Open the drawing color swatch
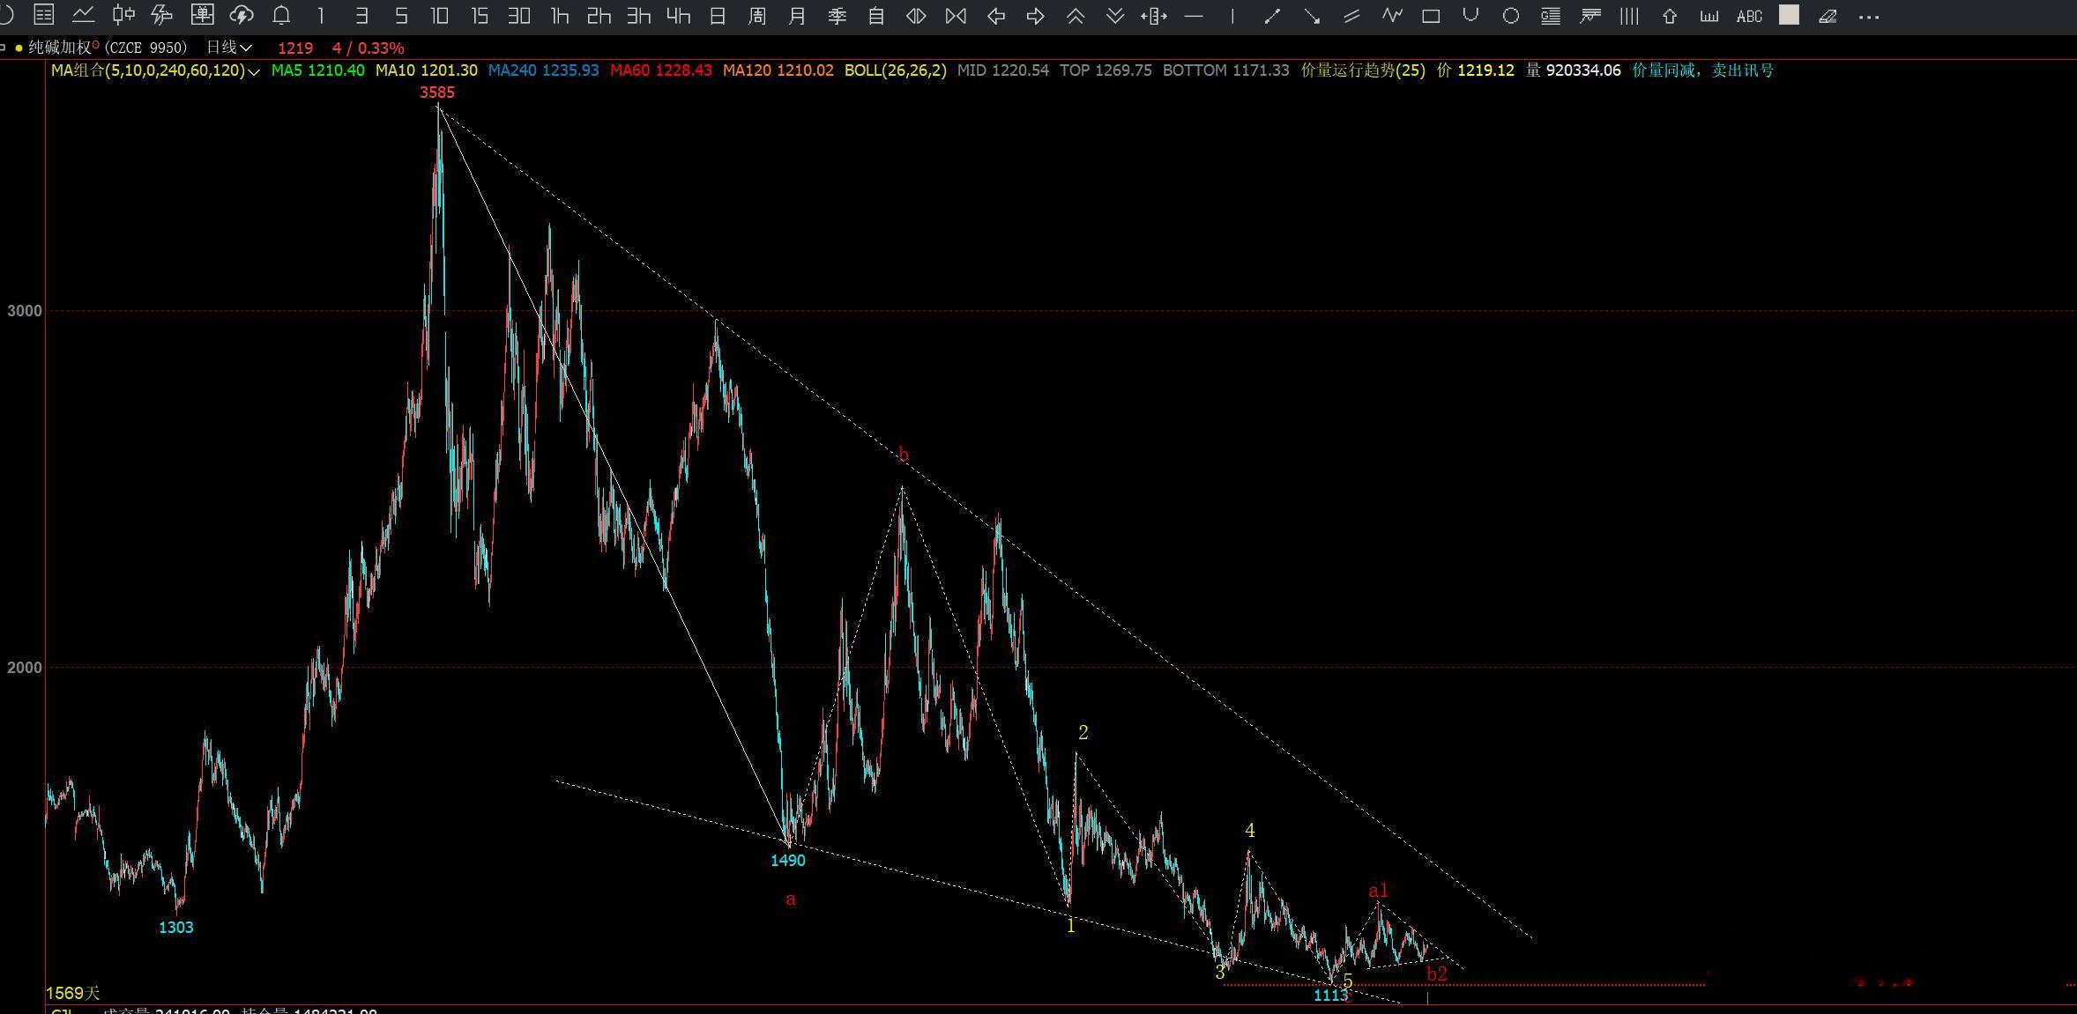Image resolution: width=2077 pixels, height=1014 pixels. click(x=1789, y=15)
